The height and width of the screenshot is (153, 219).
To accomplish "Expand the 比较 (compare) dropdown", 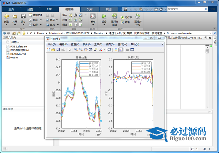I will tap(41, 20).
